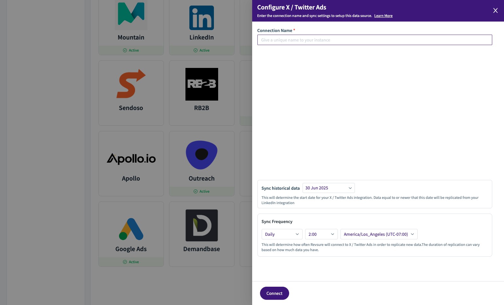The image size is (504, 305).
Task: Open the Daily frequency dropdown
Action: (282, 234)
